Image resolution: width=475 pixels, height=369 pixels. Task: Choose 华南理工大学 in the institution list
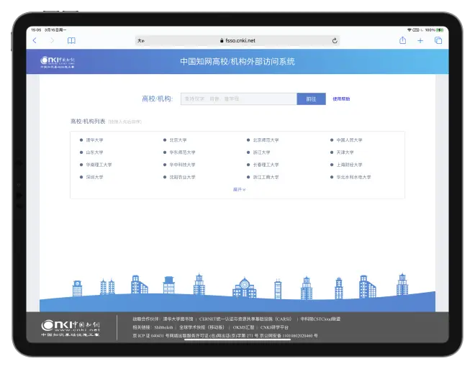(99, 165)
